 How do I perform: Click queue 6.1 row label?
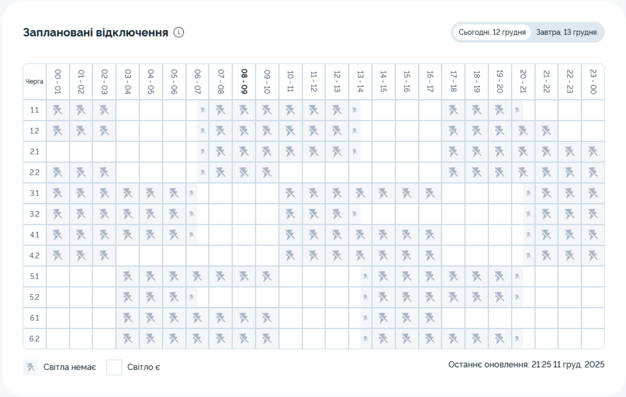coord(34,317)
